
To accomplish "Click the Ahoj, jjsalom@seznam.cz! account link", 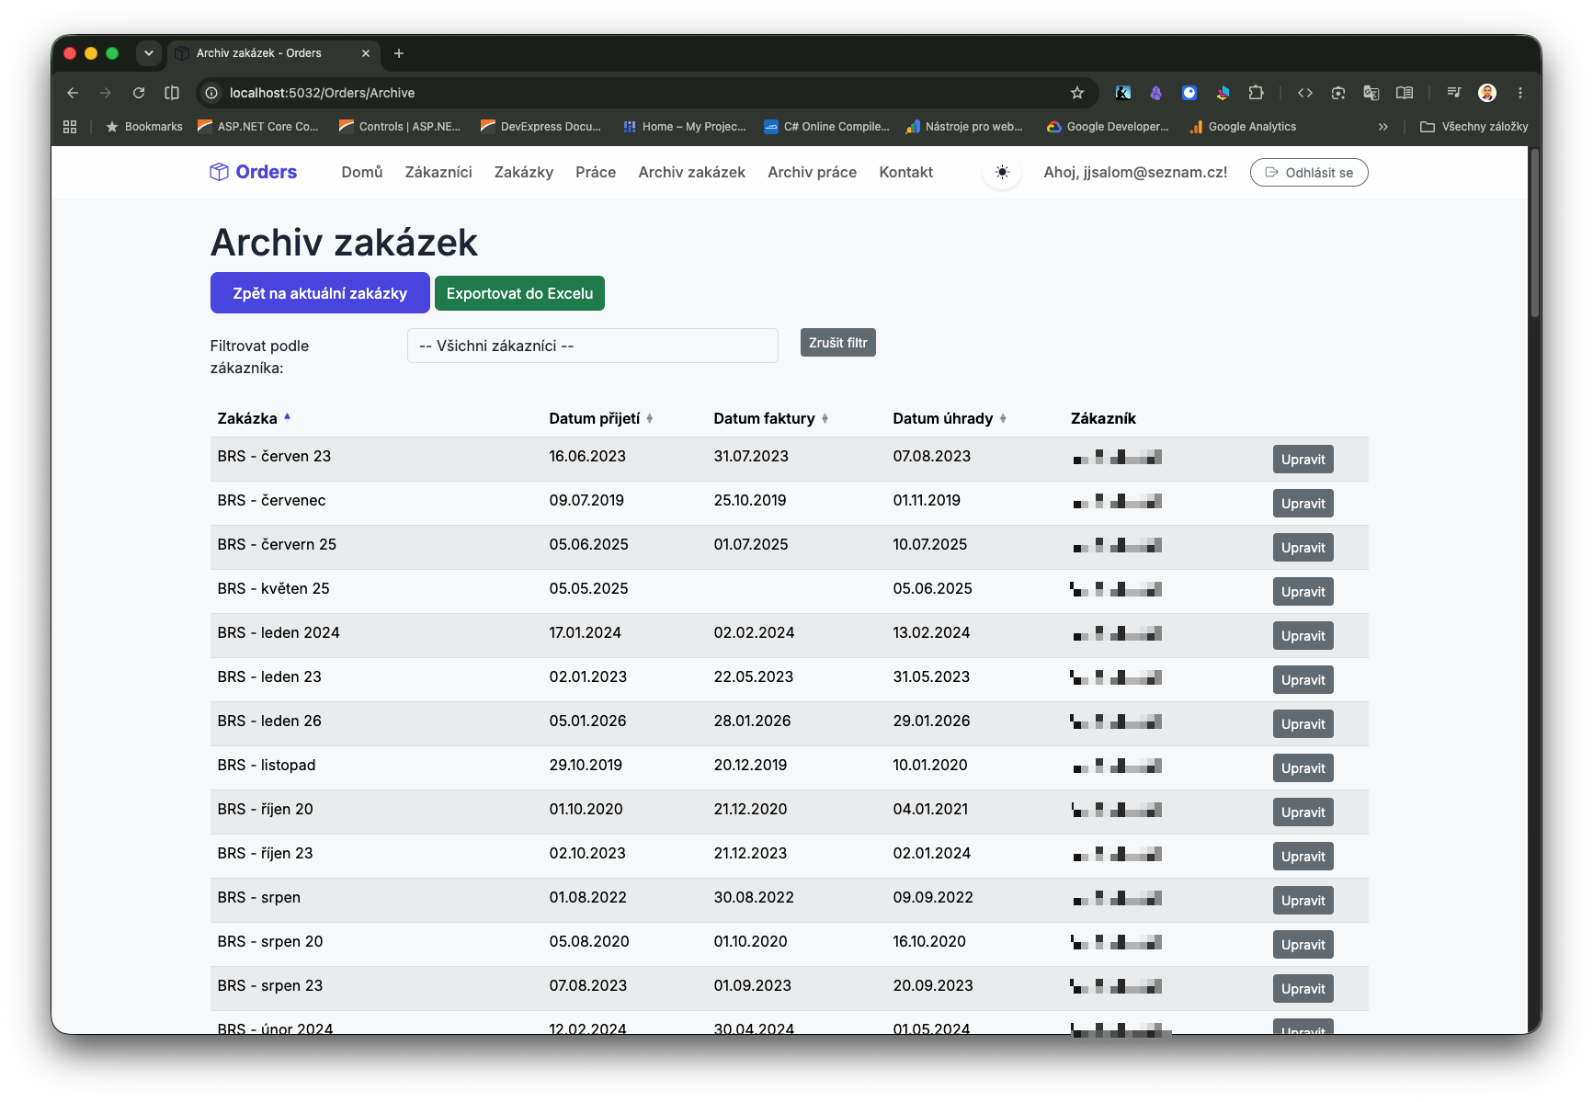I will 1136,172.
